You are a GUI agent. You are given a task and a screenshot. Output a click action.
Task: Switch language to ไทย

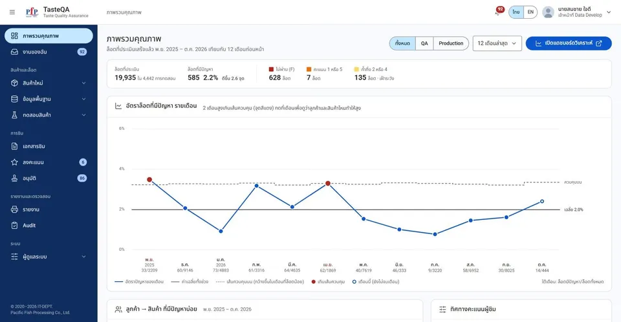point(516,12)
